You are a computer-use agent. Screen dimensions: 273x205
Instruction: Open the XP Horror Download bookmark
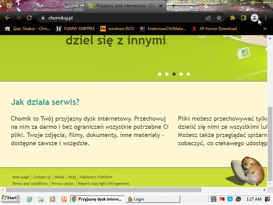point(214,29)
